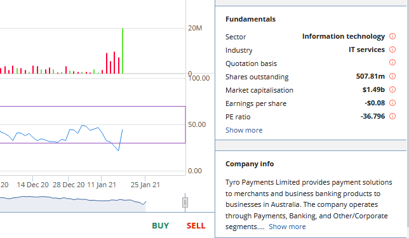This screenshot has width=409, height=238.
Task: Show more company info text
Action: pyautogui.click(x=287, y=227)
